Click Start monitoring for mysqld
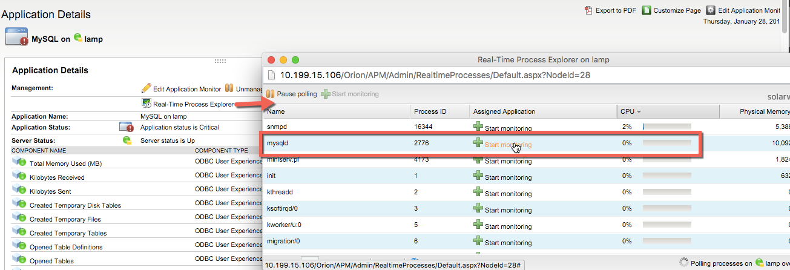The height and width of the screenshot is (270, 790). [x=508, y=145]
